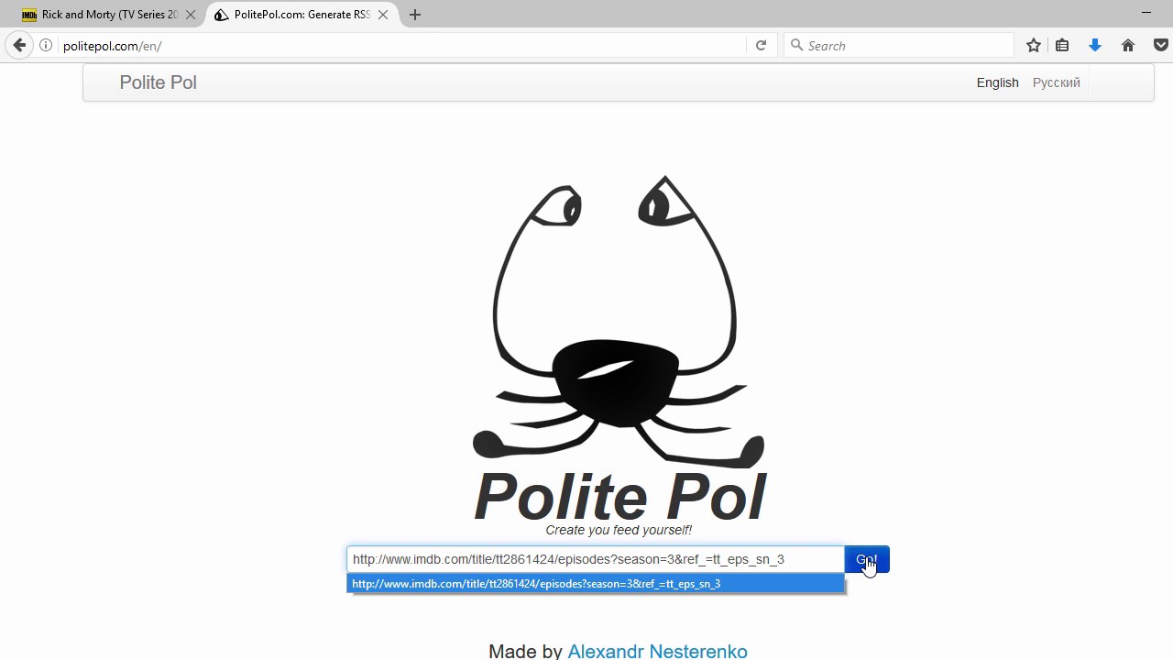
Task: Switch language to Русский
Action: pyautogui.click(x=1056, y=82)
